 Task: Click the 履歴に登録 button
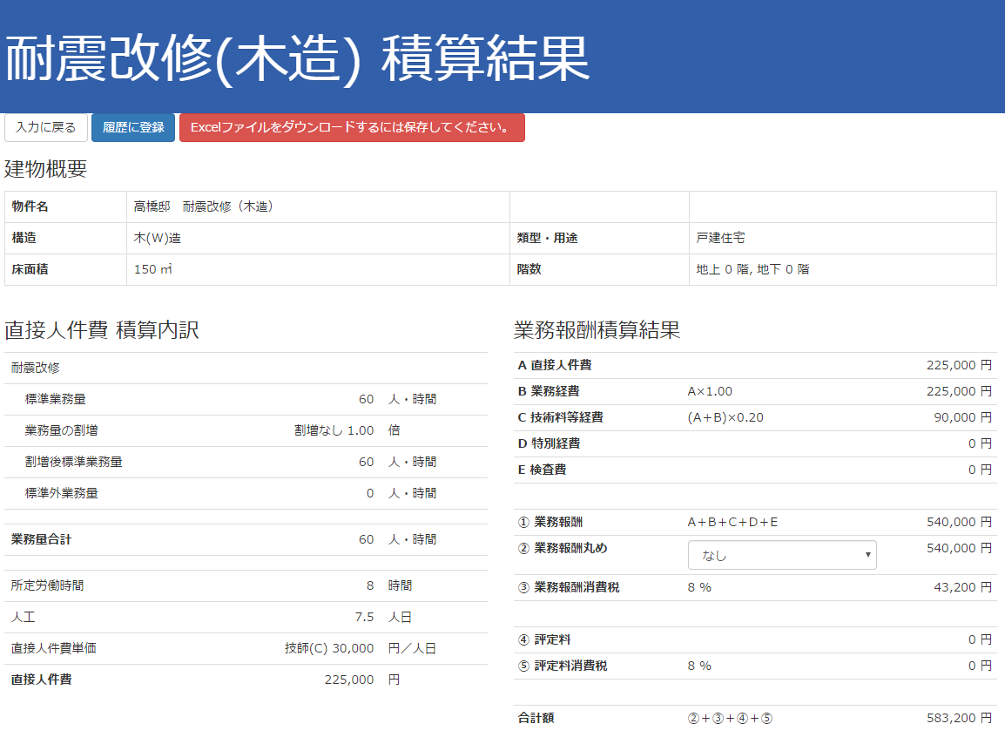pyautogui.click(x=133, y=128)
